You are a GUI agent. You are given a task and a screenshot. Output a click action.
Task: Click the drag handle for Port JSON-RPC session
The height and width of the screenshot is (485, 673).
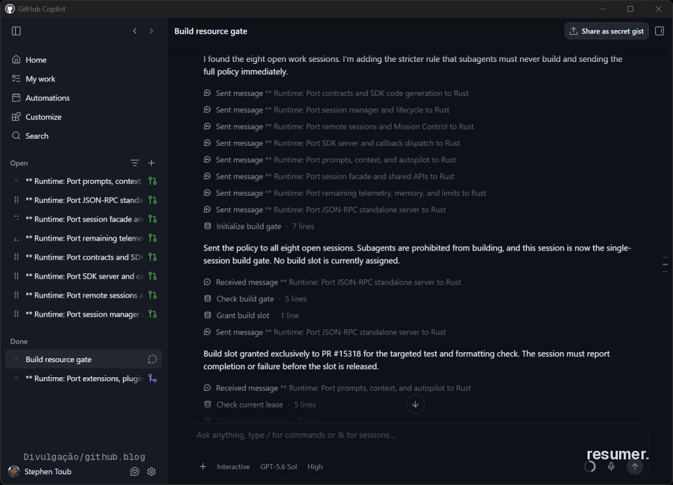click(16, 200)
